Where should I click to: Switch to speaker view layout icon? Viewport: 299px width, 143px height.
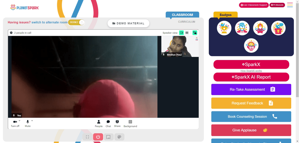181,33
